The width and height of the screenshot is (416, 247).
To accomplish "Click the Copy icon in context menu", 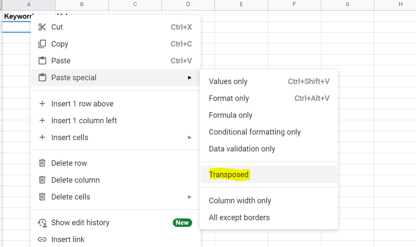I will [x=42, y=44].
